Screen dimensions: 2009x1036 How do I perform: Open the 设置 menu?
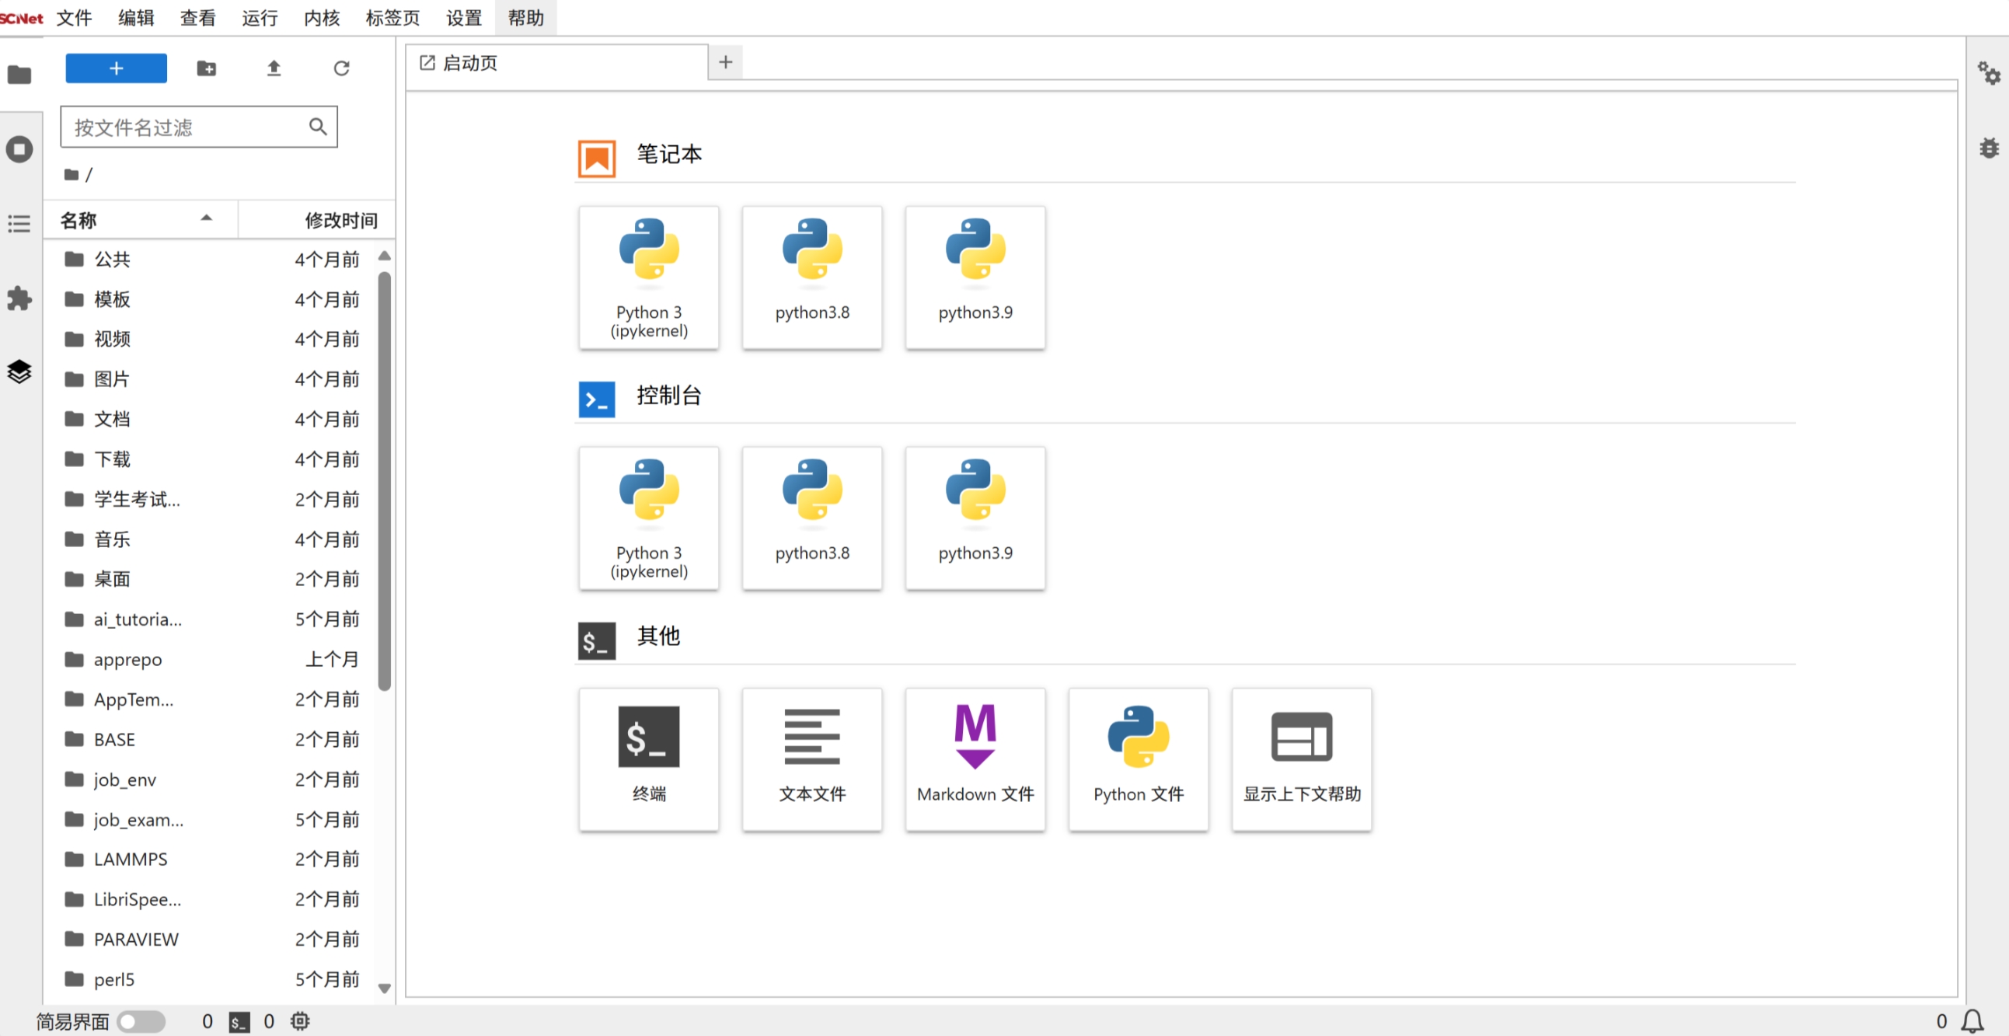464,17
